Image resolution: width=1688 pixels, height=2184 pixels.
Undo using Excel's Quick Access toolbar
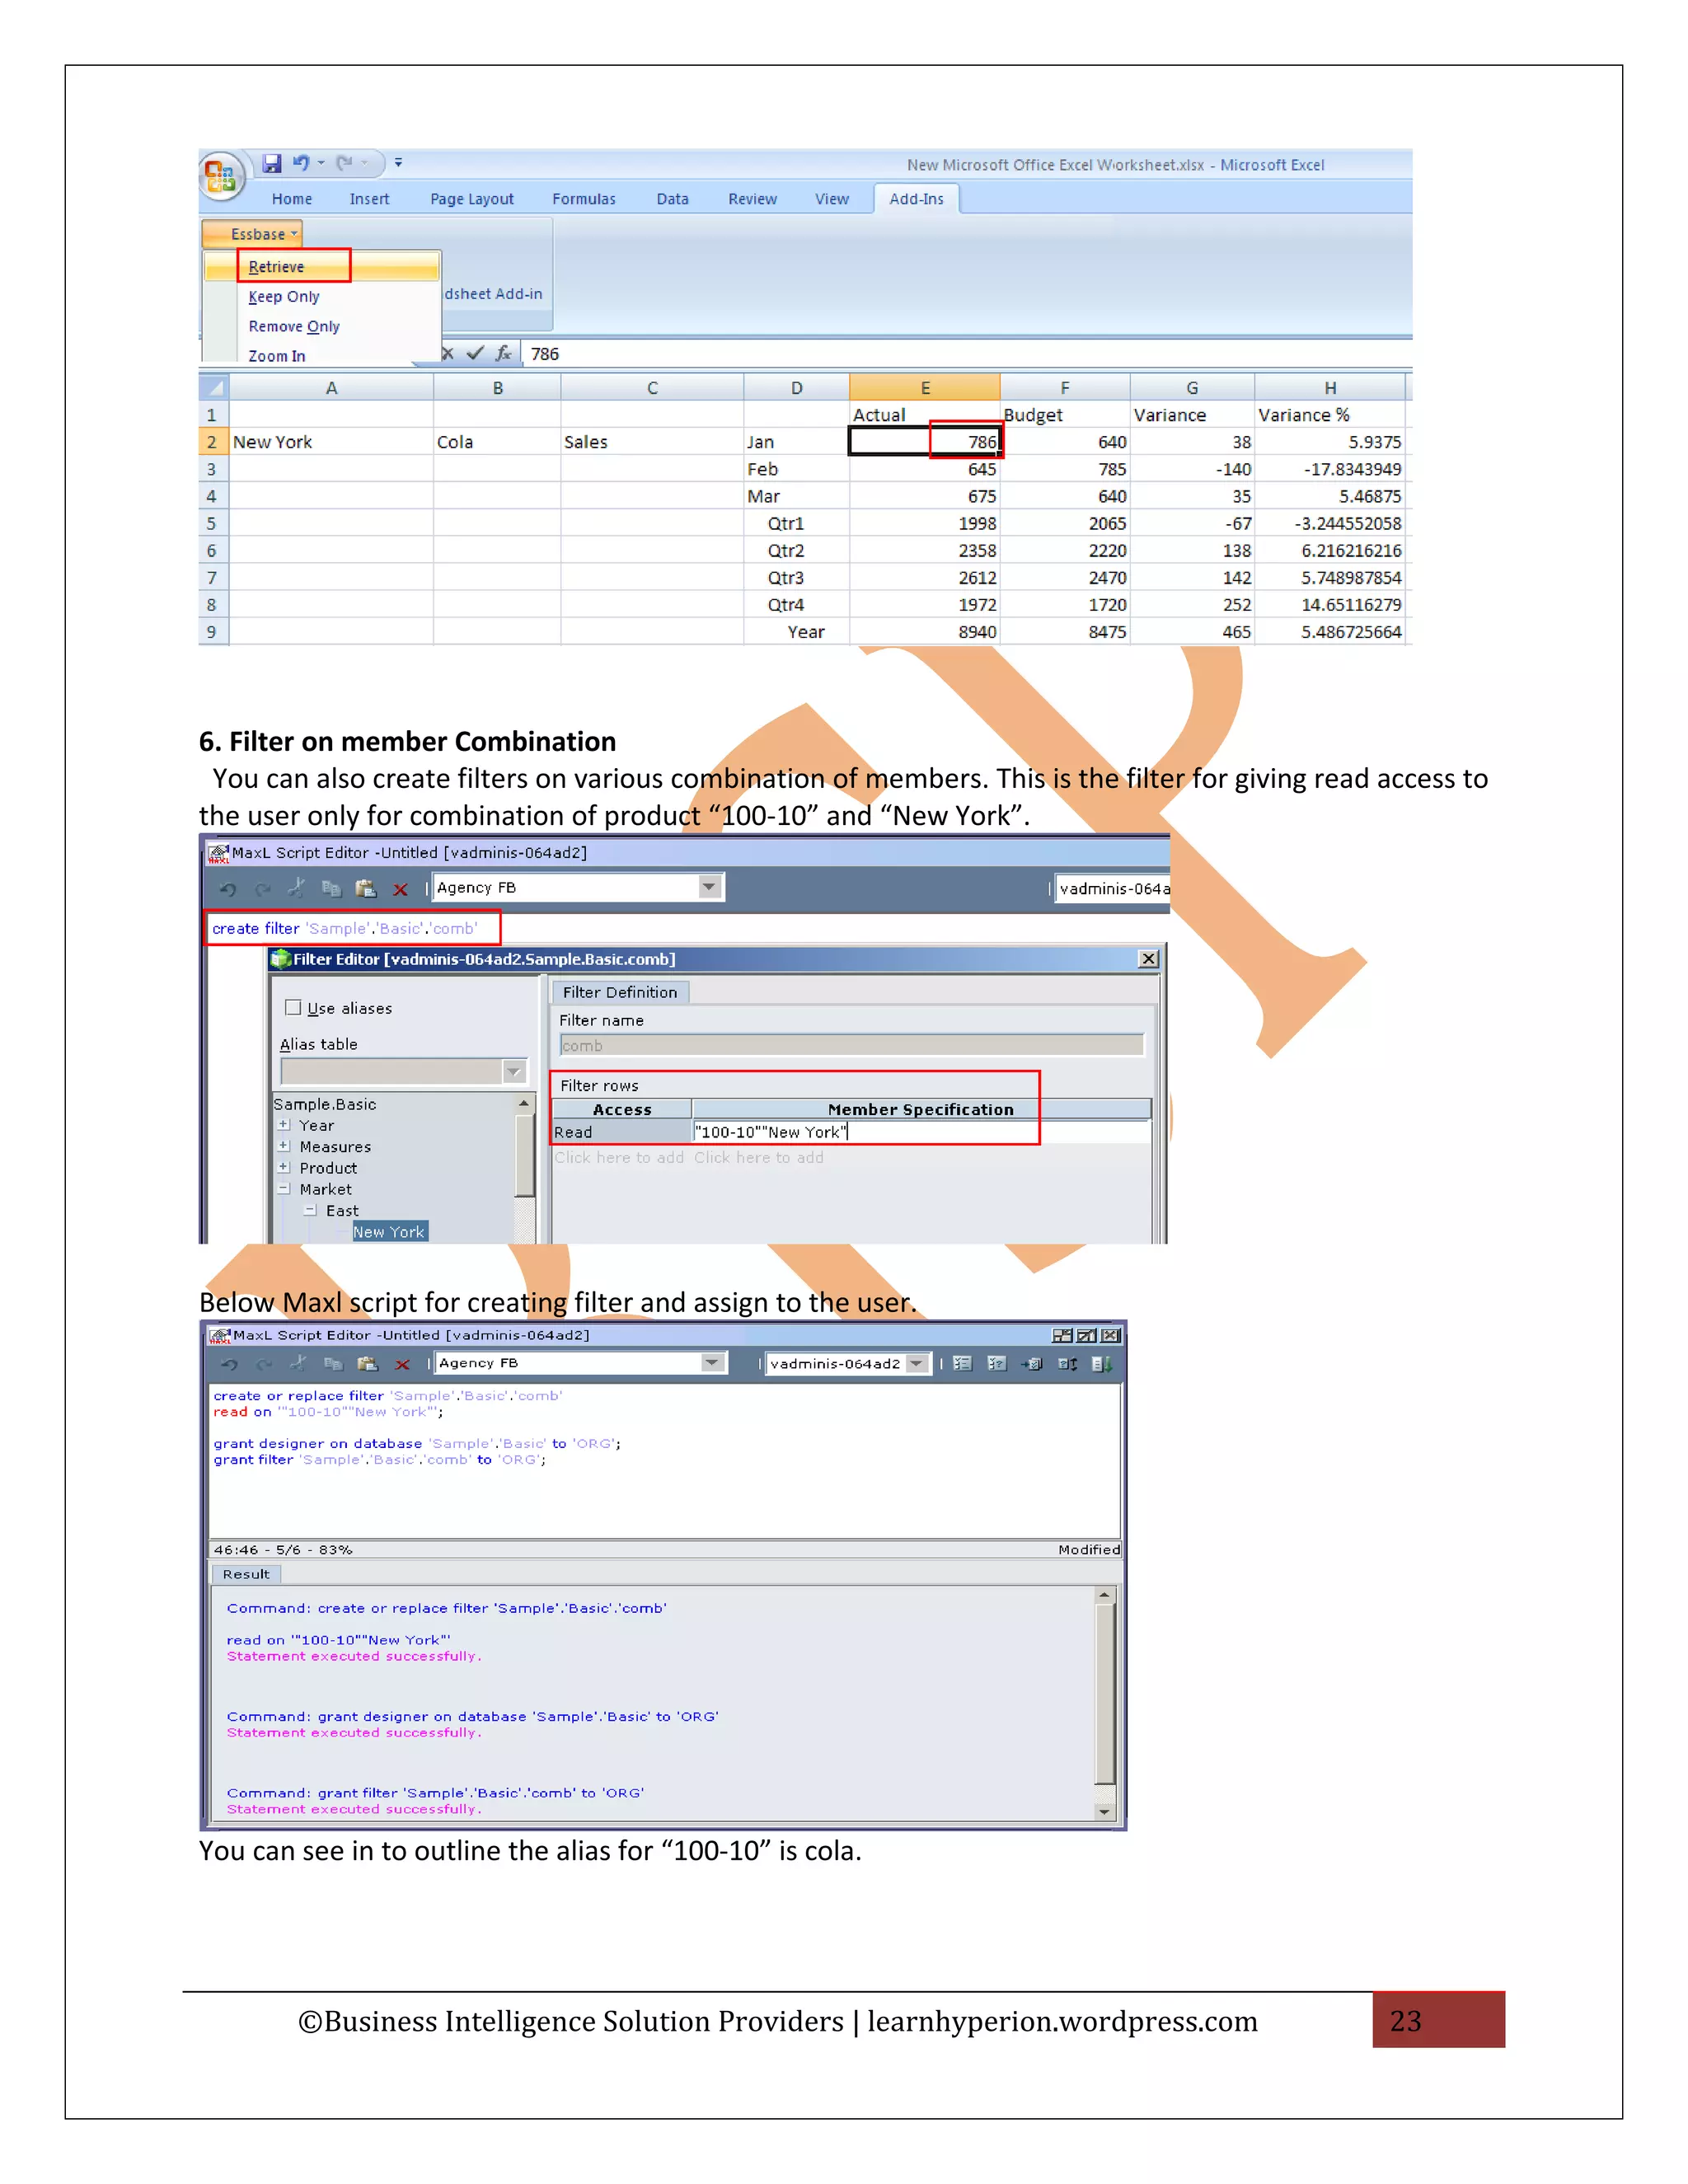pos(301,163)
